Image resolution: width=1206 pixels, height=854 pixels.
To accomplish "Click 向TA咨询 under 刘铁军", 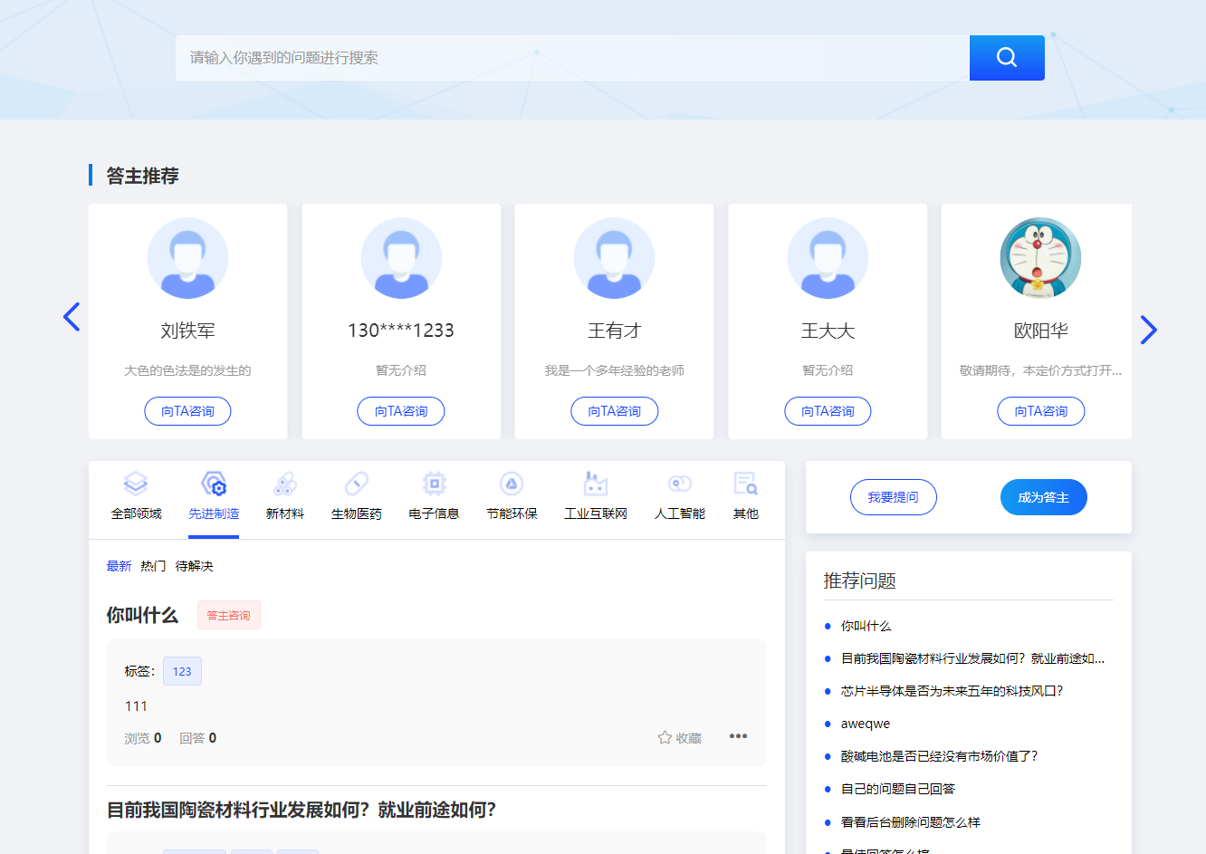I will [x=187, y=411].
